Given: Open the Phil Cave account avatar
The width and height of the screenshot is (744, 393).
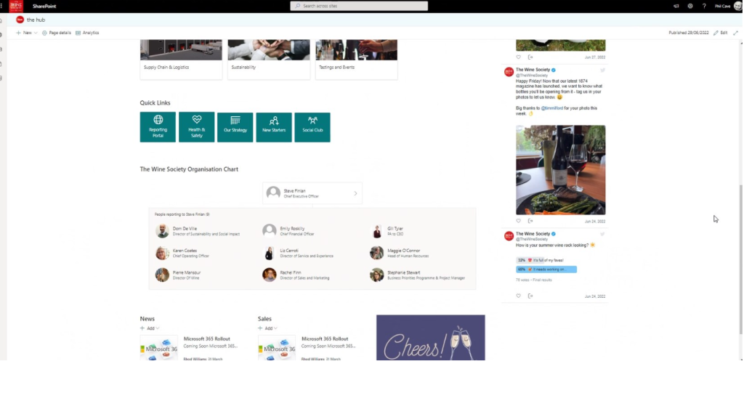Looking at the screenshot, I should (x=738, y=6).
